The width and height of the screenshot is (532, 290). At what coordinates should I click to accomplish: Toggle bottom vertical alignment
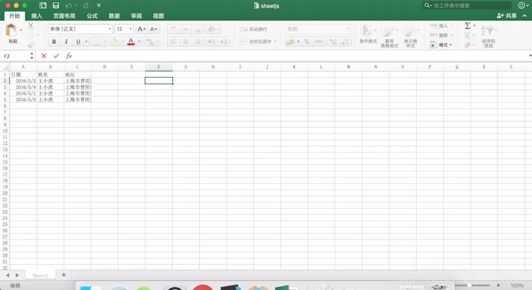point(197,29)
